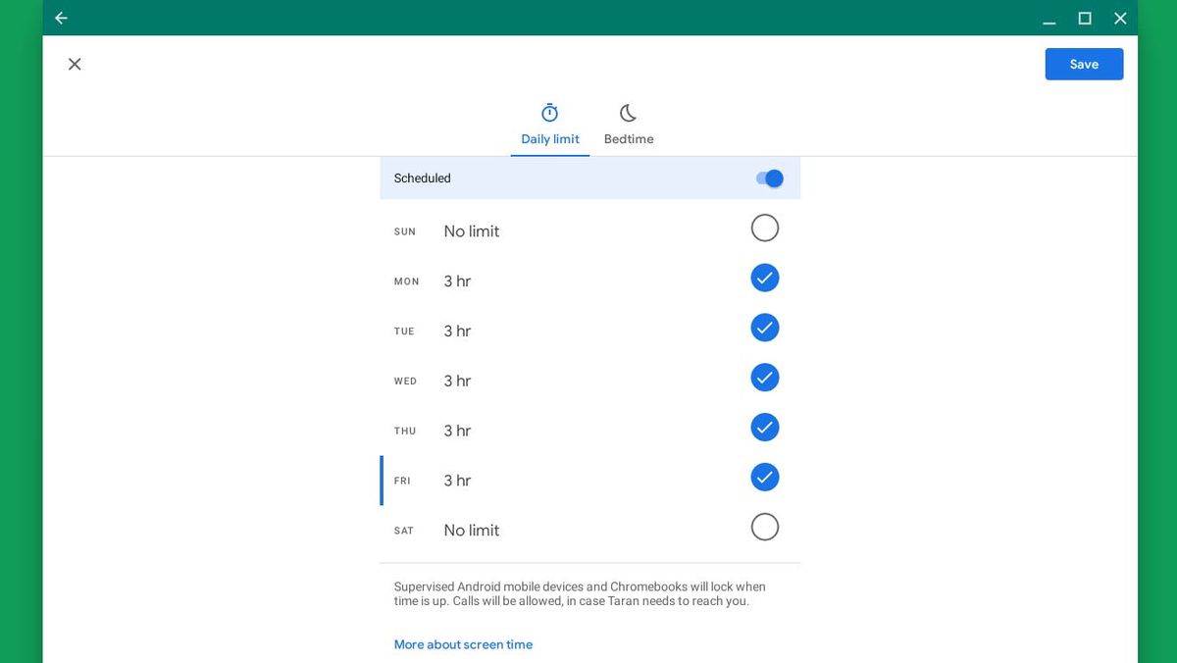Open More about screen time
The width and height of the screenshot is (1177, 663).
point(463,644)
